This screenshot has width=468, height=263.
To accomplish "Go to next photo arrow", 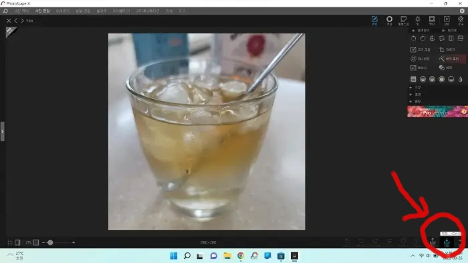I will pyautogui.click(x=22, y=21).
